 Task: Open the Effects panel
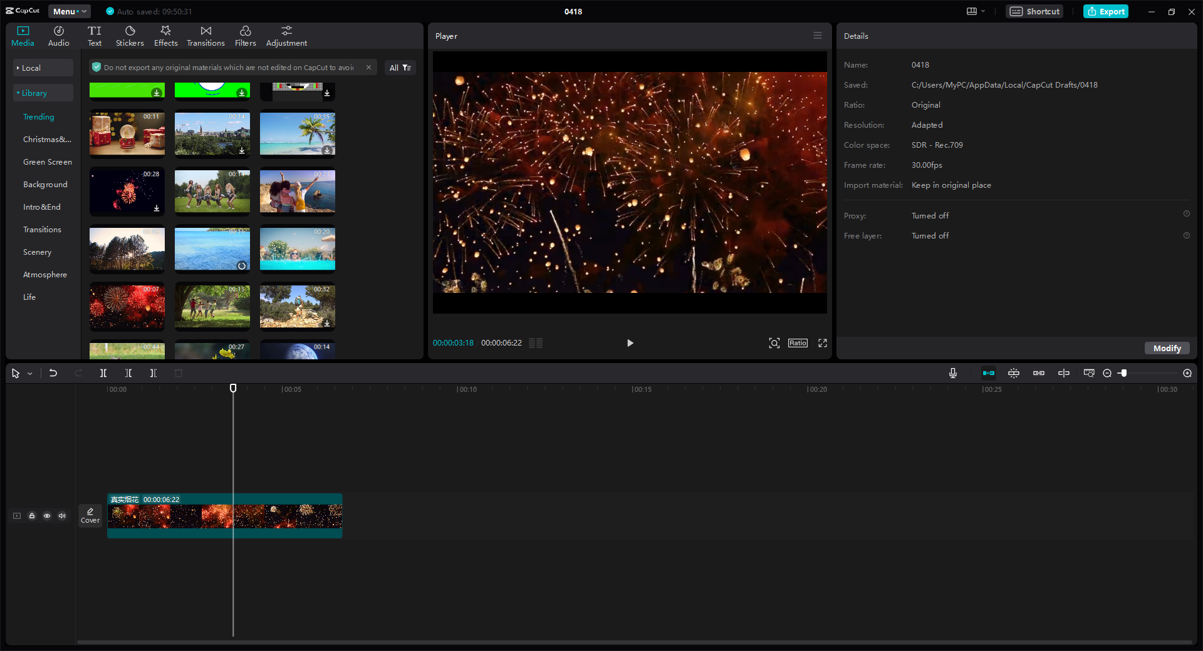coord(165,35)
